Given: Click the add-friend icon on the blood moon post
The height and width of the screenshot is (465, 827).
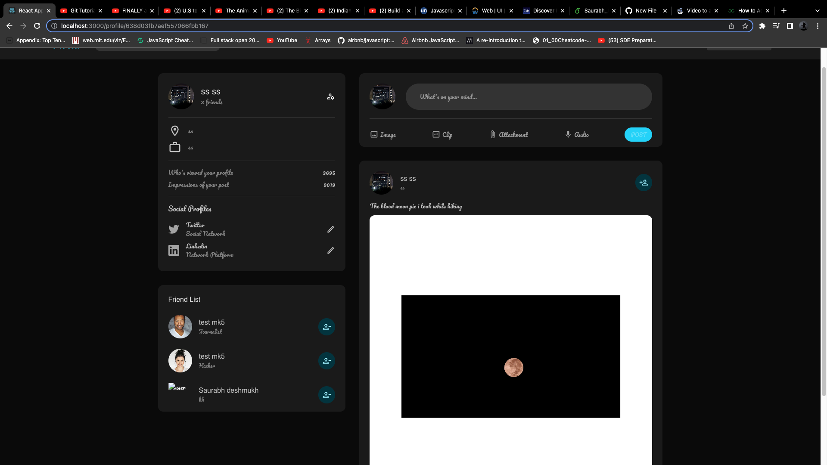Looking at the screenshot, I should pos(643,182).
